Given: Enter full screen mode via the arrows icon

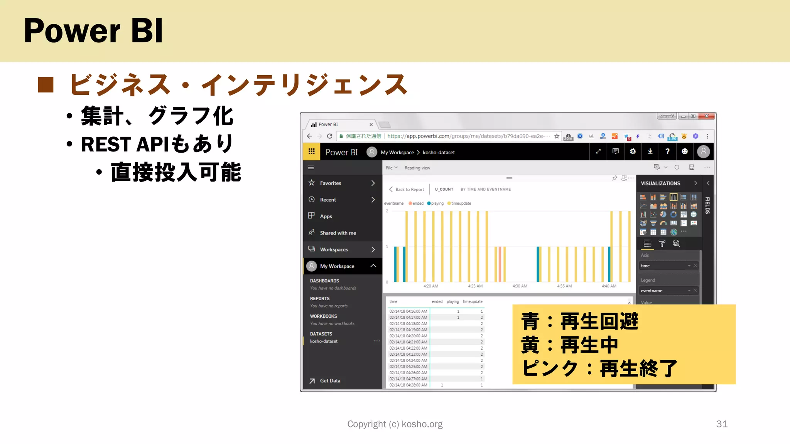Looking at the screenshot, I should [x=598, y=152].
